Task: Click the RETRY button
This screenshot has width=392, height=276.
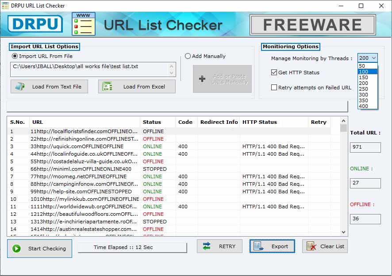Action: [219, 246]
